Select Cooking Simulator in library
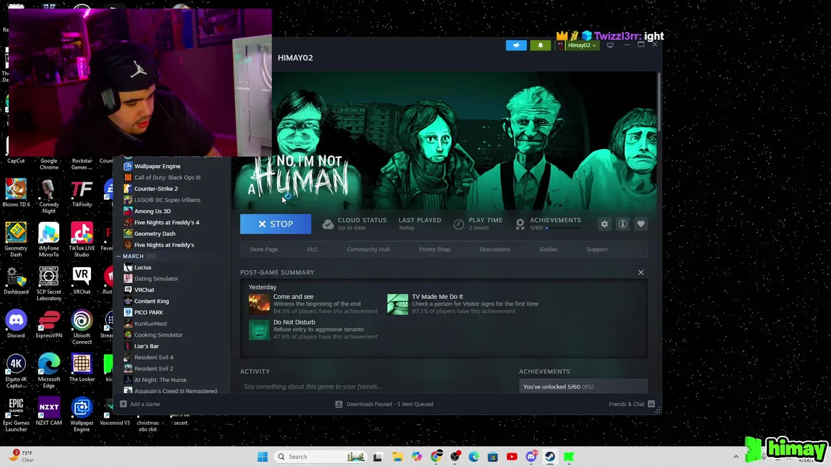Viewport: 831px width, 467px height. tap(158, 335)
